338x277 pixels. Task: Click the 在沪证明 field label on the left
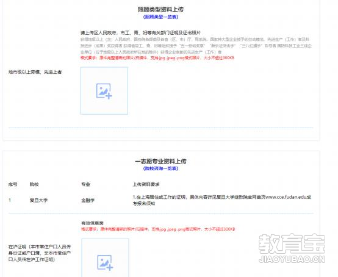click(x=40, y=253)
